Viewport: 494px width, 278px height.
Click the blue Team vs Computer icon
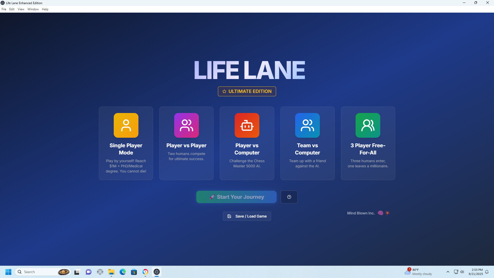(x=307, y=125)
